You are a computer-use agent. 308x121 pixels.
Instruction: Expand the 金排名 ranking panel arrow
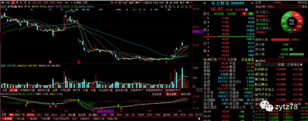(256, 61)
